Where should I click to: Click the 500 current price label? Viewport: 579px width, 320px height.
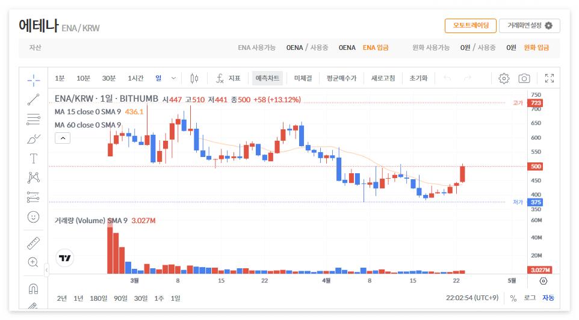click(x=536, y=167)
